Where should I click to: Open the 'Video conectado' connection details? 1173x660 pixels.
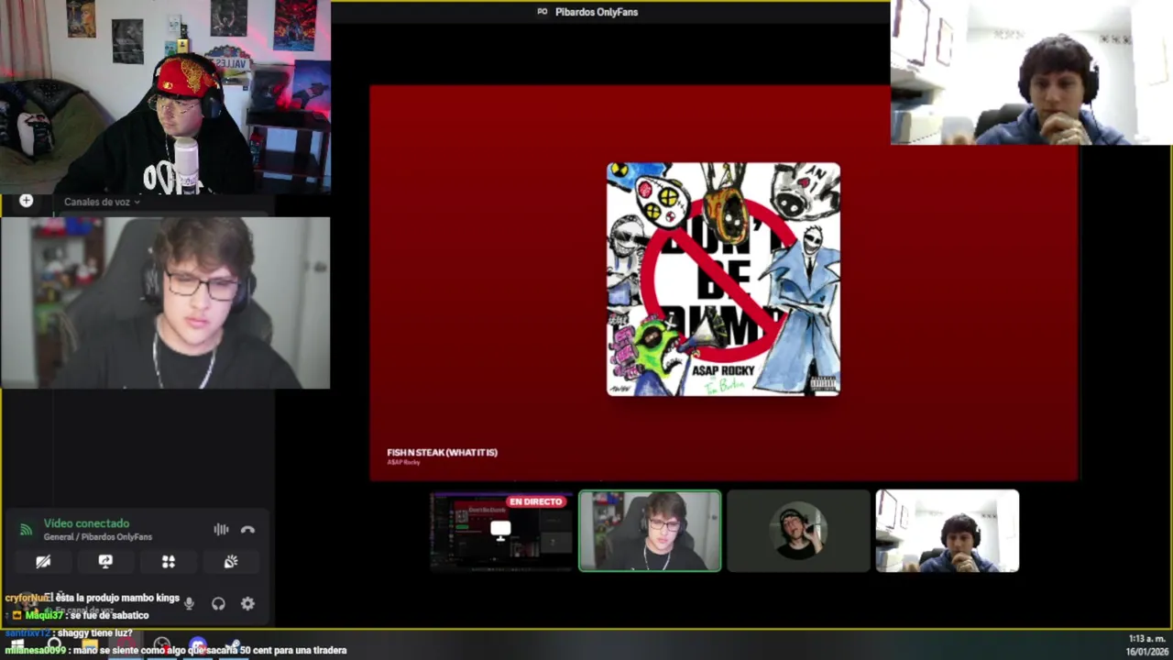(86, 523)
